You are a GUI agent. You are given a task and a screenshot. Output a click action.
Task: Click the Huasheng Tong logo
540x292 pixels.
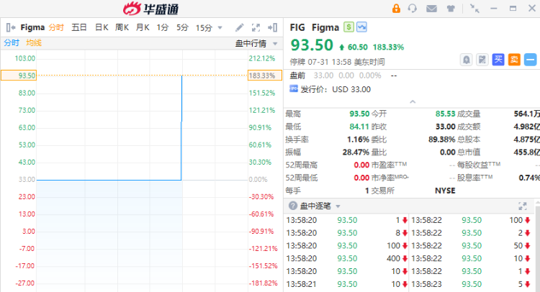pyautogui.click(x=151, y=9)
